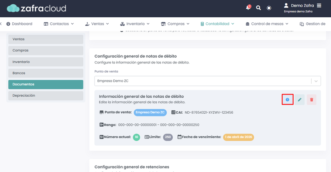Click the Contabilidad calculator icon
The image size is (331, 172).
coord(202,24)
